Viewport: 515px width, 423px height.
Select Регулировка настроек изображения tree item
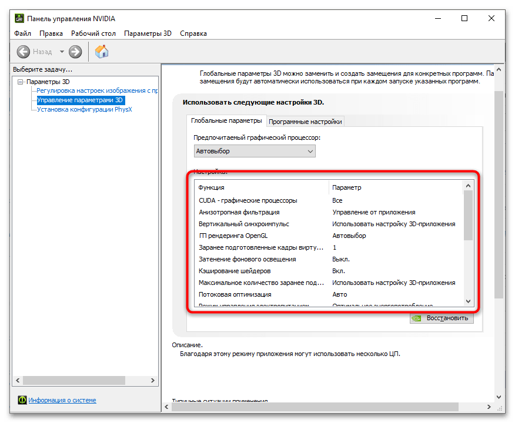97,90
